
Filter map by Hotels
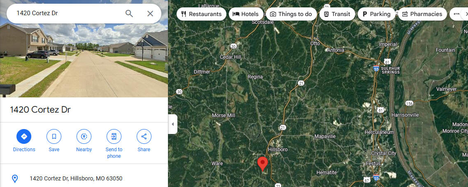click(246, 14)
